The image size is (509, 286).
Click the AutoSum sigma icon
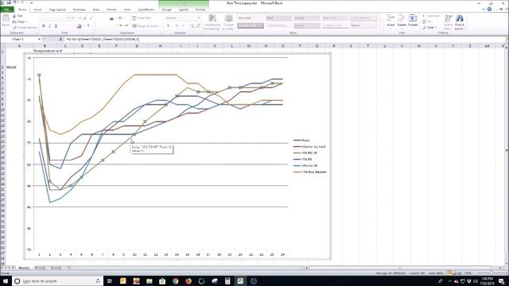point(424,16)
